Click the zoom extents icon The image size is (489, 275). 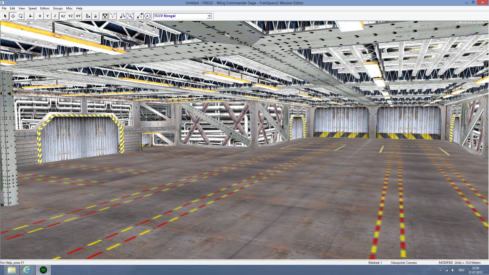point(130,16)
